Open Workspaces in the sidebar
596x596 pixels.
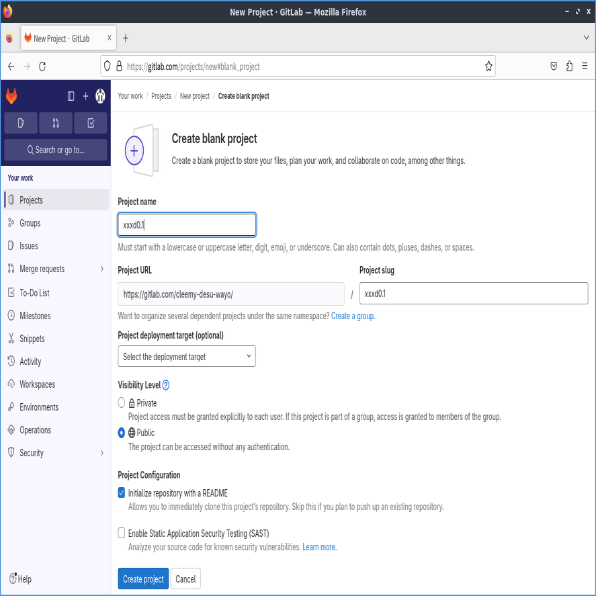point(56,384)
